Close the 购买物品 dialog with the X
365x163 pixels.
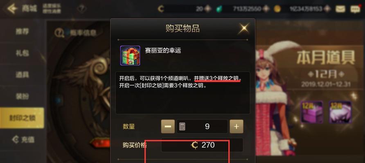pos(244,28)
